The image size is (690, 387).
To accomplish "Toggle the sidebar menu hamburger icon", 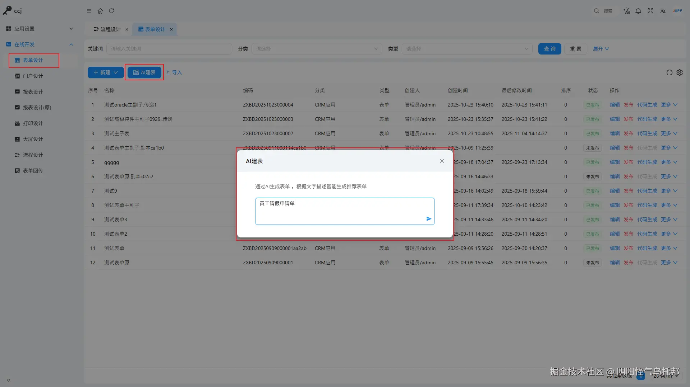I will point(89,11).
